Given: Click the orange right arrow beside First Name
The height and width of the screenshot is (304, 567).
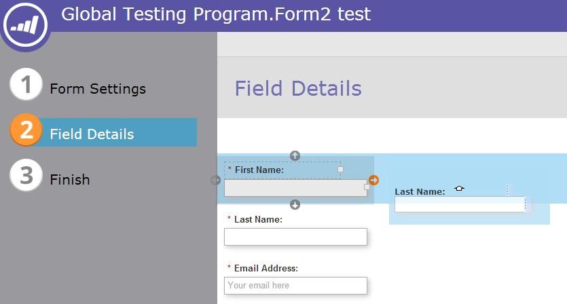Looking at the screenshot, I should coord(374,180).
